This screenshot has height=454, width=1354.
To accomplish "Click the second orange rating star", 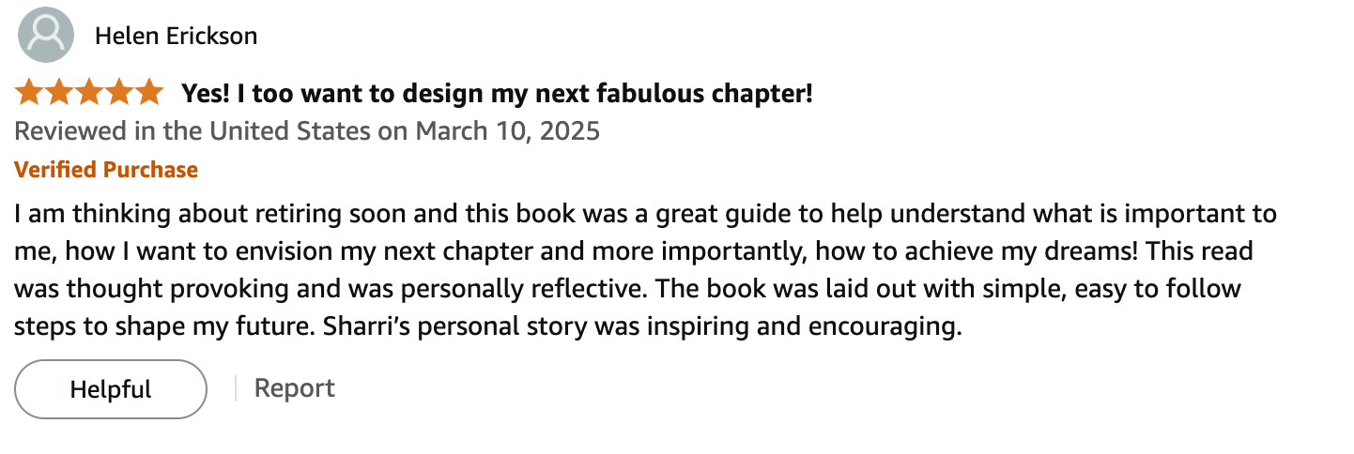I will [x=59, y=93].
